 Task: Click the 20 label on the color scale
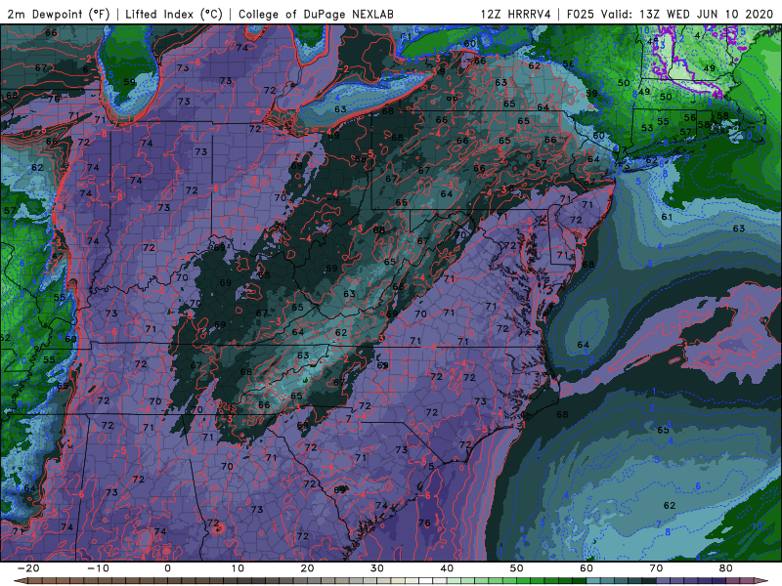click(307, 568)
